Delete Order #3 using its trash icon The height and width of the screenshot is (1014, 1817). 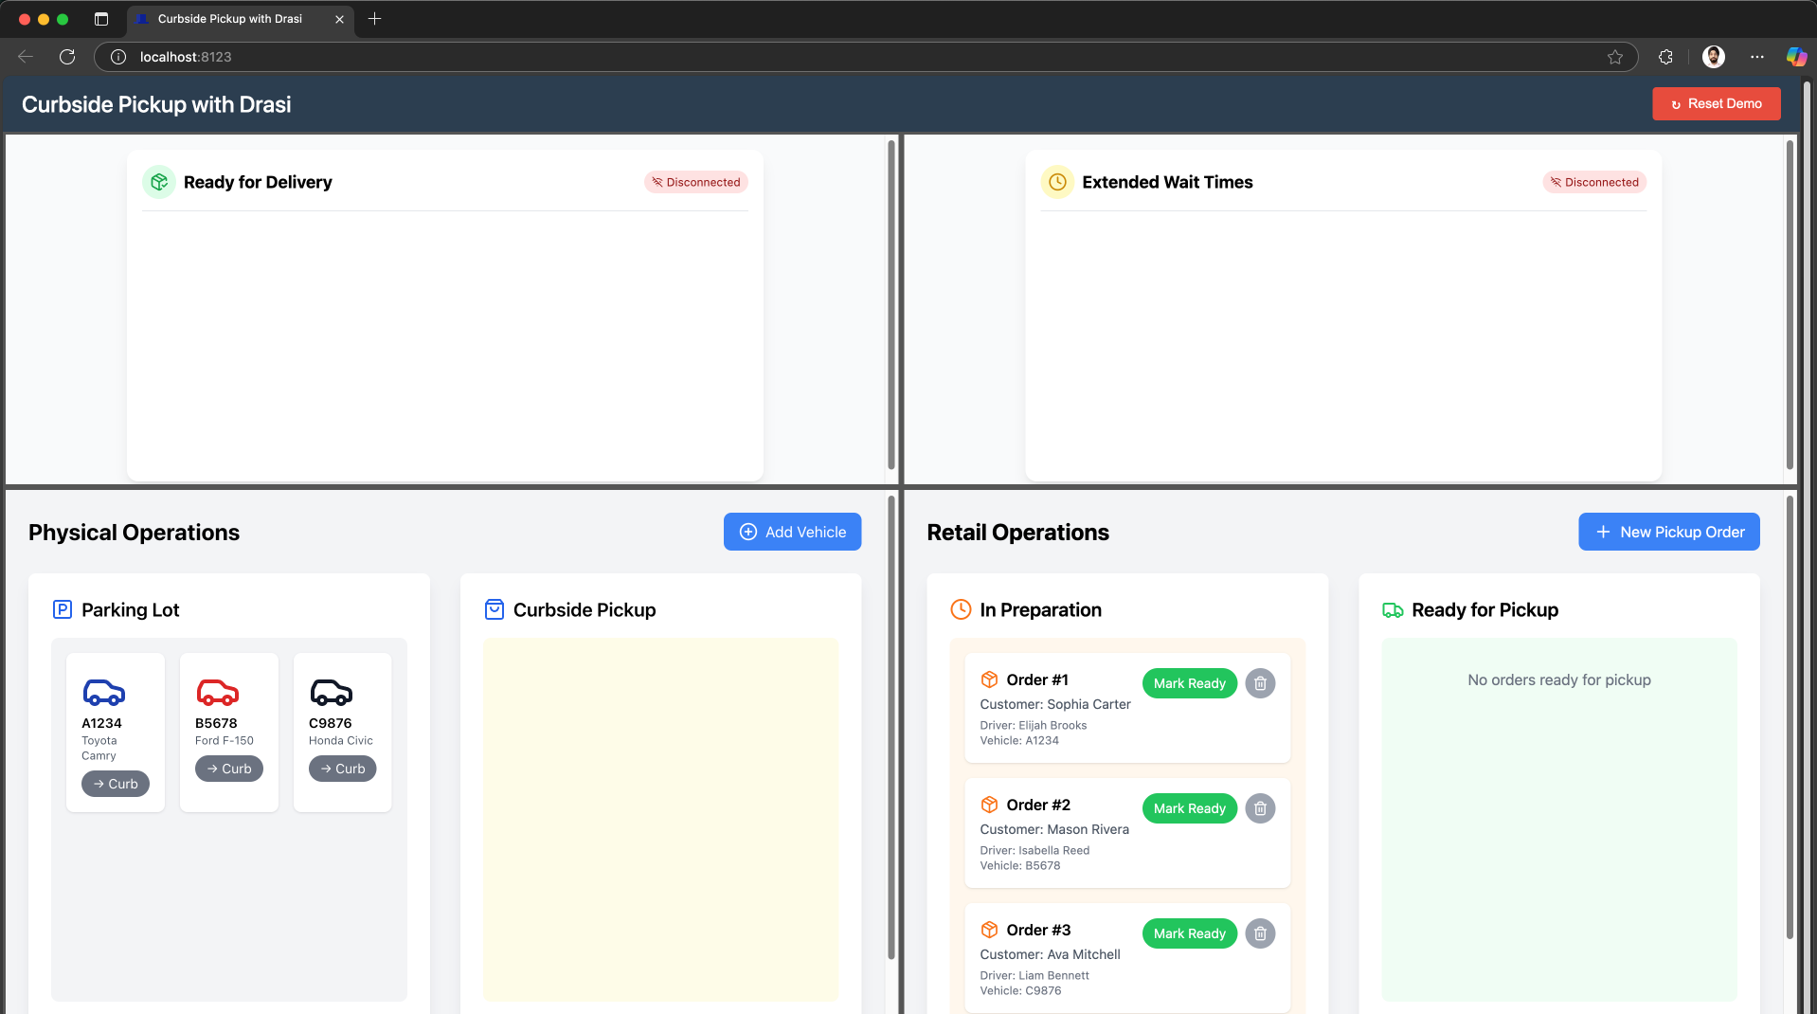pyautogui.click(x=1260, y=933)
